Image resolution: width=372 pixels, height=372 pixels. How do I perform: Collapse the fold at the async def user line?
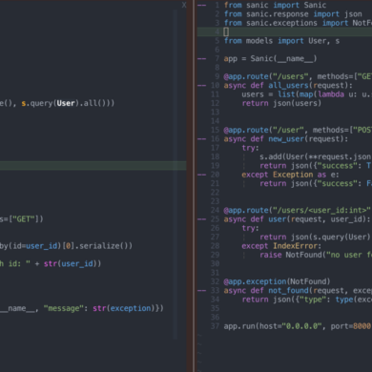coord(202,219)
